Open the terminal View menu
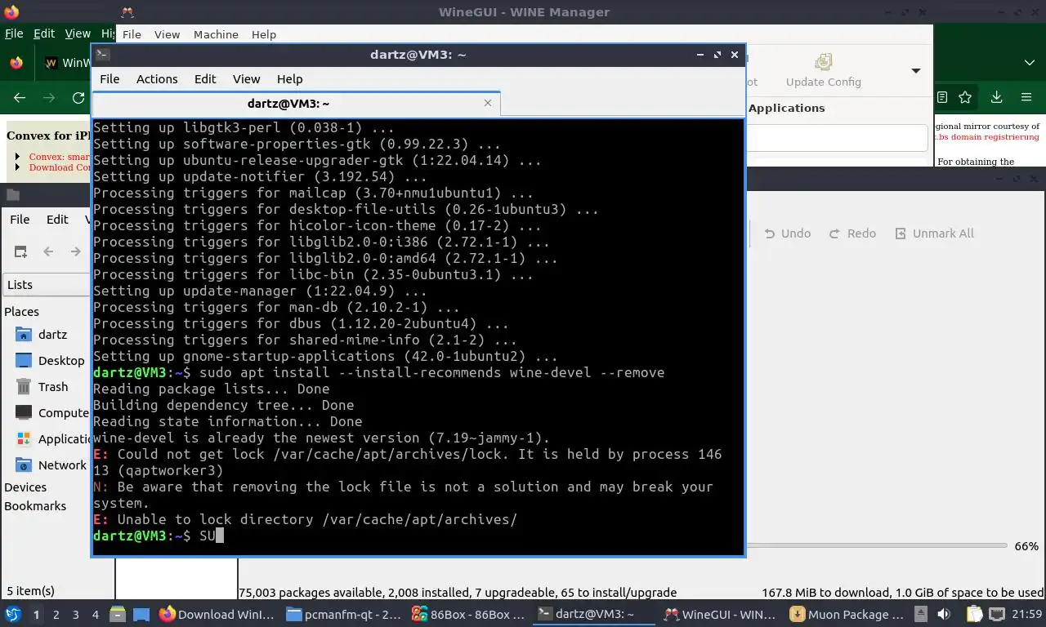 [x=246, y=79]
